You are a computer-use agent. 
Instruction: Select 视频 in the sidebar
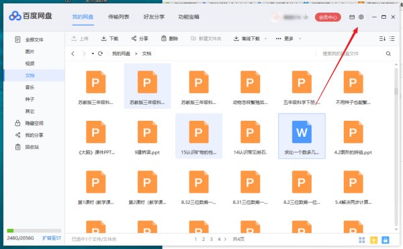34,63
